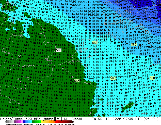Click the yellow 560 label near the right edge
Viewport: 161px width, 125px height.
tap(134, 44)
